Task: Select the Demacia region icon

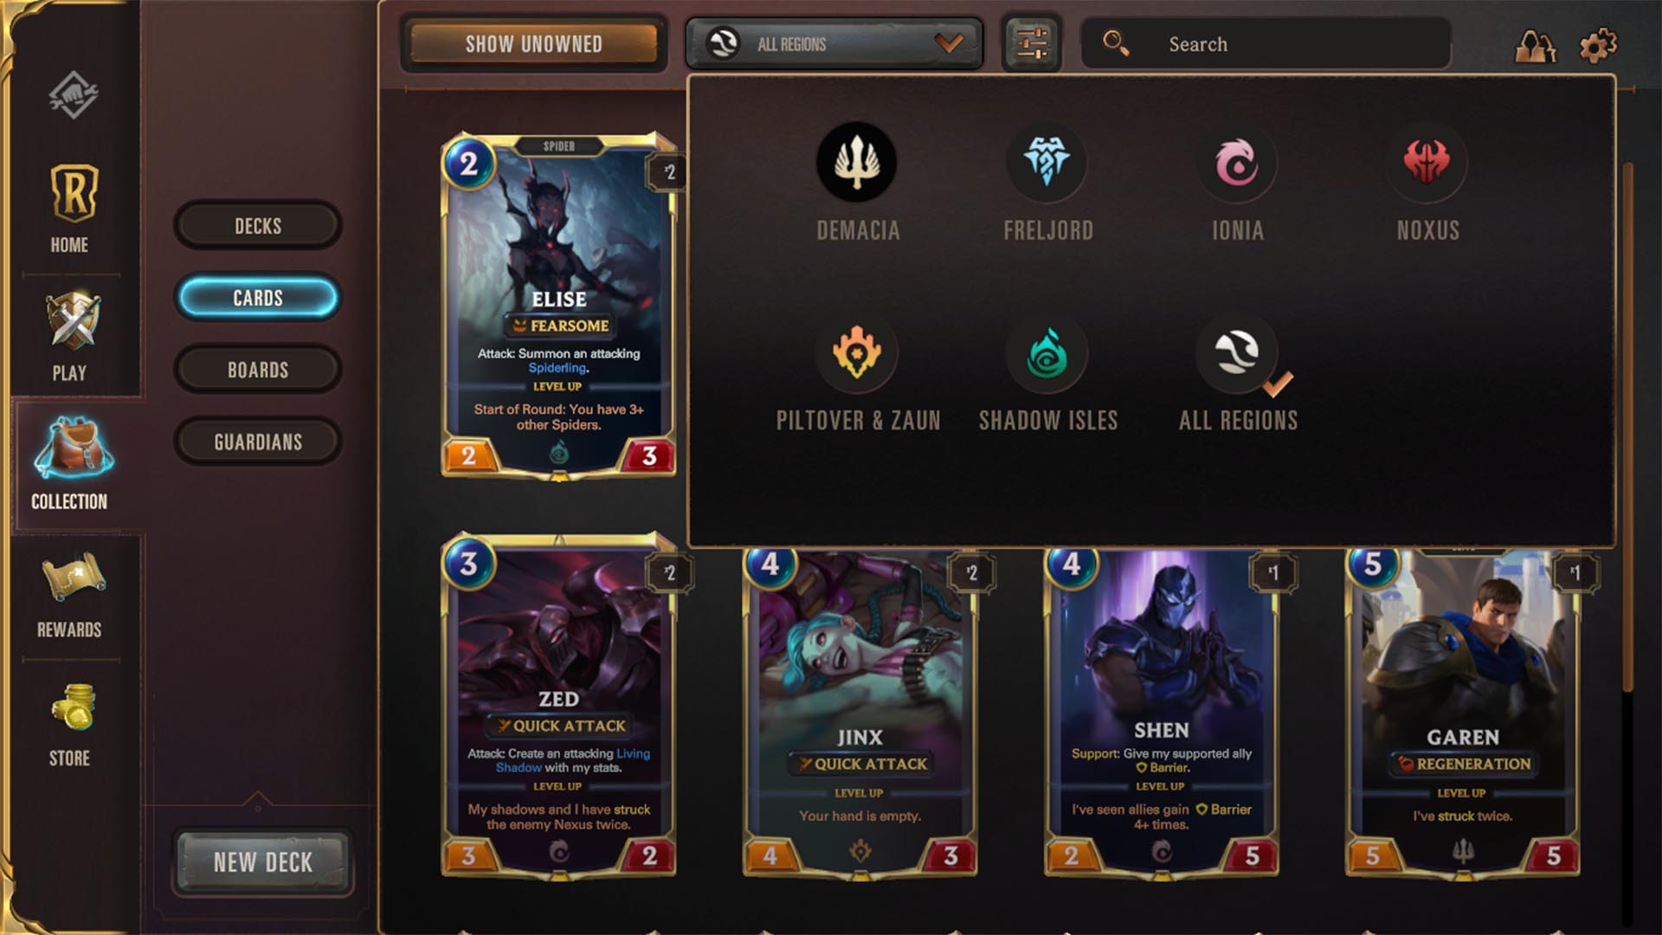Action: [857, 163]
